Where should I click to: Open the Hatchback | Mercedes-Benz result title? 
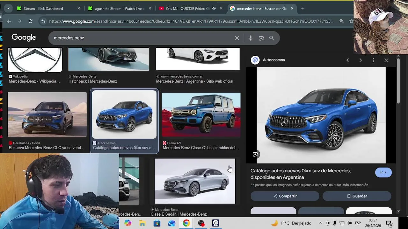[x=93, y=81]
